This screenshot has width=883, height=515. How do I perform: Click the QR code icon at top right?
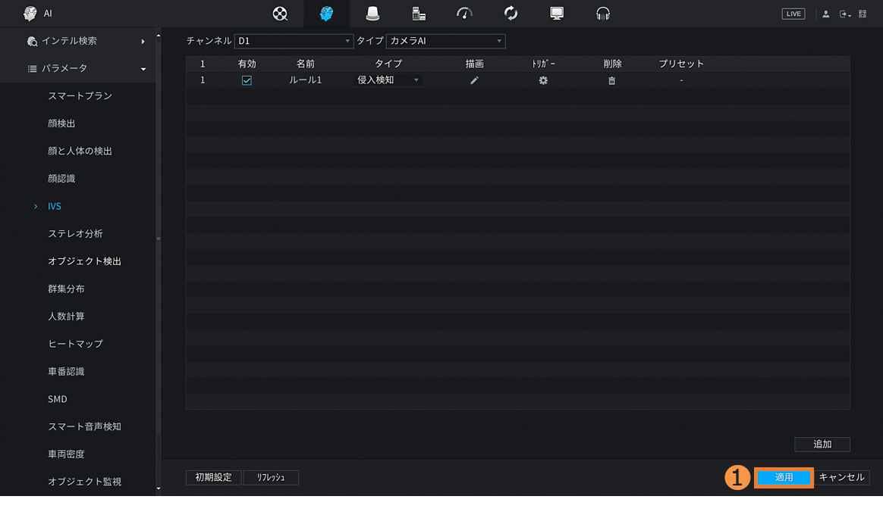[863, 14]
